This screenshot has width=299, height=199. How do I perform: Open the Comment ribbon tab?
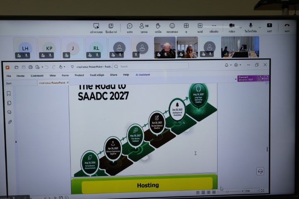[37, 75]
